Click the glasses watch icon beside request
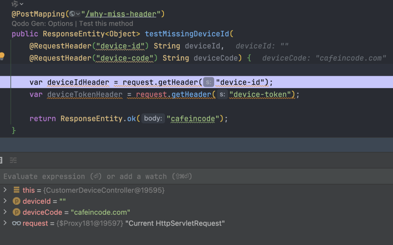The image size is (393, 245). click(17, 223)
